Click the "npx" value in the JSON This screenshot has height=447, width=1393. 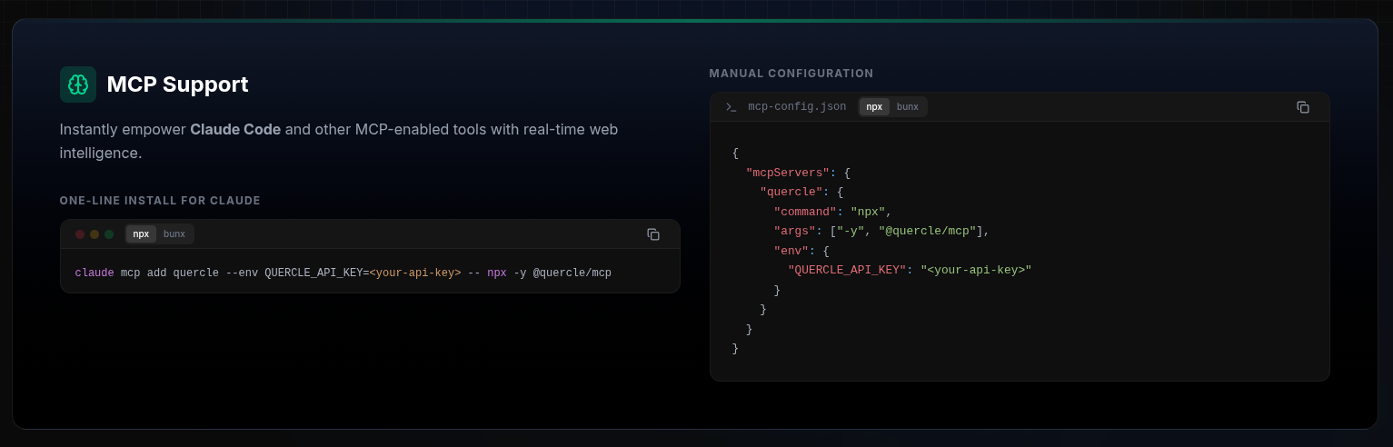[x=868, y=212]
